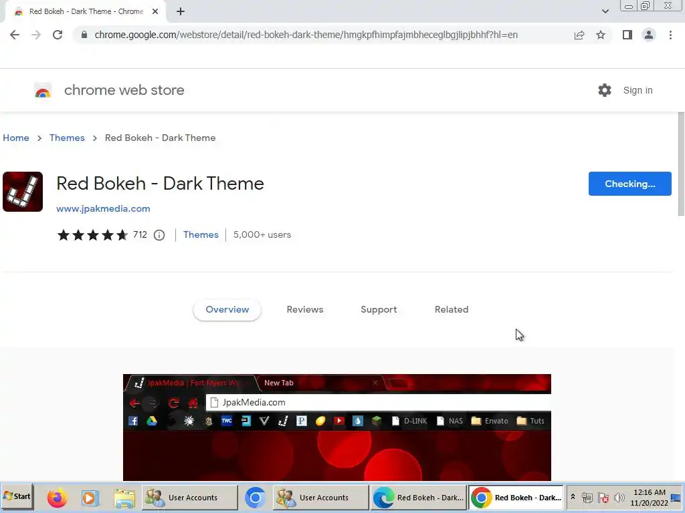The width and height of the screenshot is (685, 513).
Task: Open web store settings gear
Action: (605, 90)
